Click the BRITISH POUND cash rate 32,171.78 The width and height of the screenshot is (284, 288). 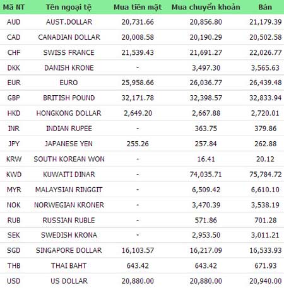tap(138, 98)
